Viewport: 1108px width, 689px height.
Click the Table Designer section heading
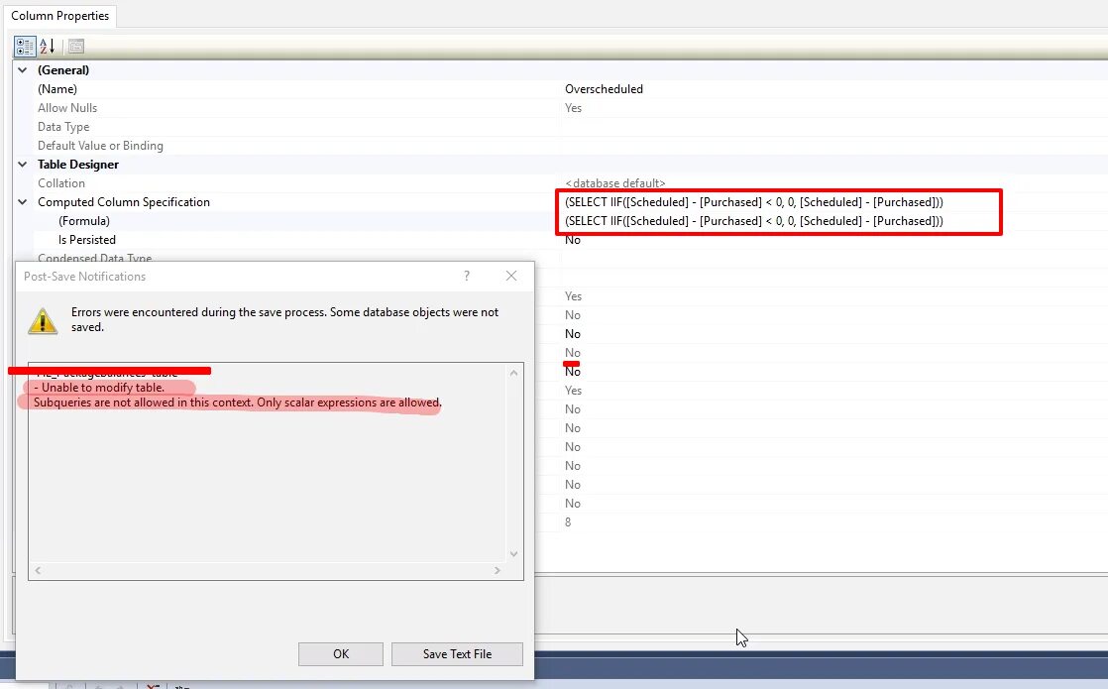[x=77, y=164]
